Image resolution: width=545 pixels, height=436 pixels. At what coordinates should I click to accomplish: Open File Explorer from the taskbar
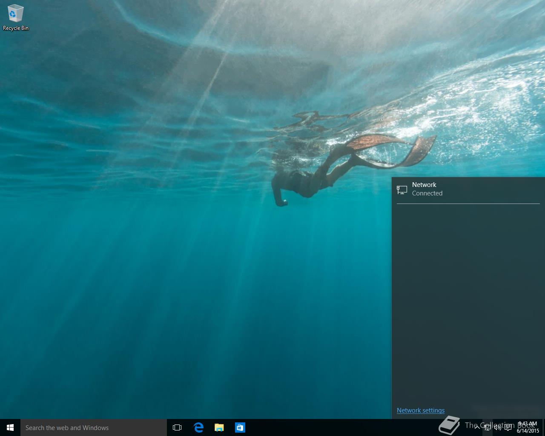click(219, 427)
